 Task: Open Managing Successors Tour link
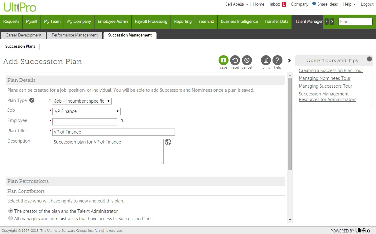click(325, 86)
